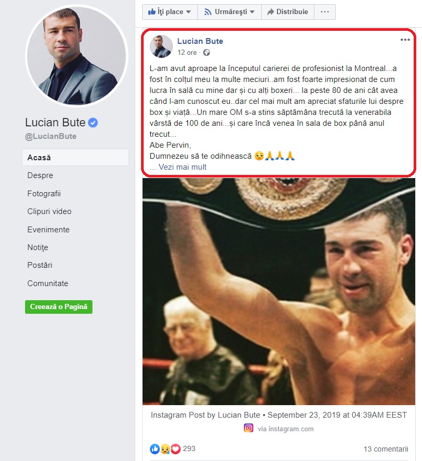
Task: Select Fotografii in the page sidebar
Action: (44, 194)
